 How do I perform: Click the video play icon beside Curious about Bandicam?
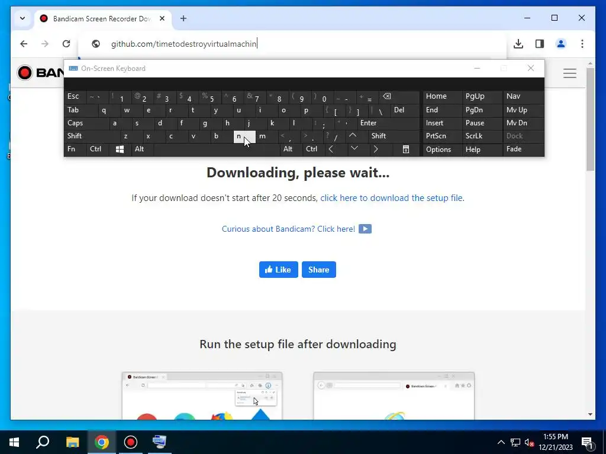365,229
